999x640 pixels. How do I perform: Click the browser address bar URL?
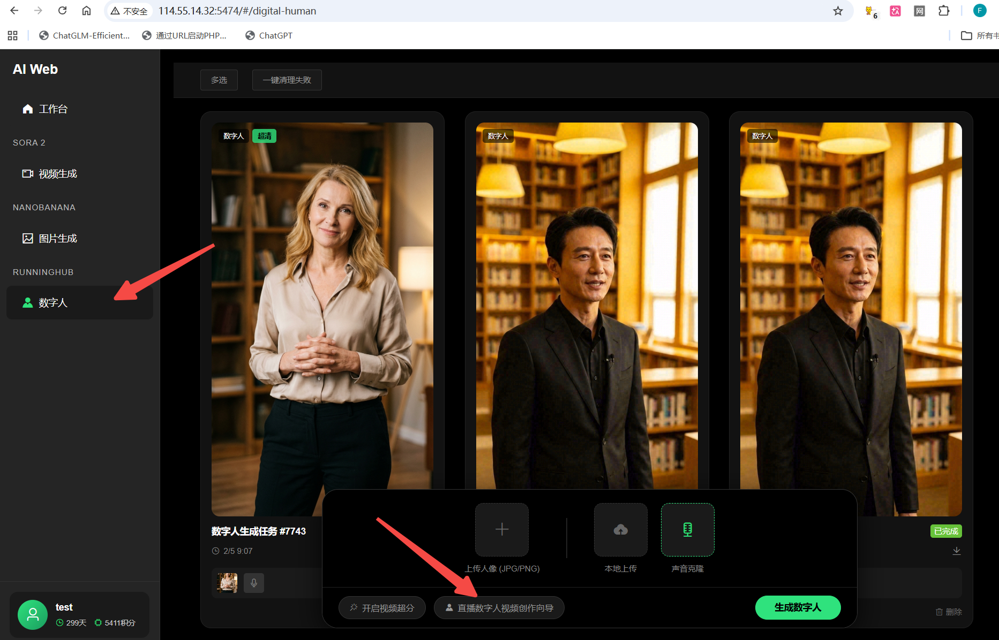[237, 11]
